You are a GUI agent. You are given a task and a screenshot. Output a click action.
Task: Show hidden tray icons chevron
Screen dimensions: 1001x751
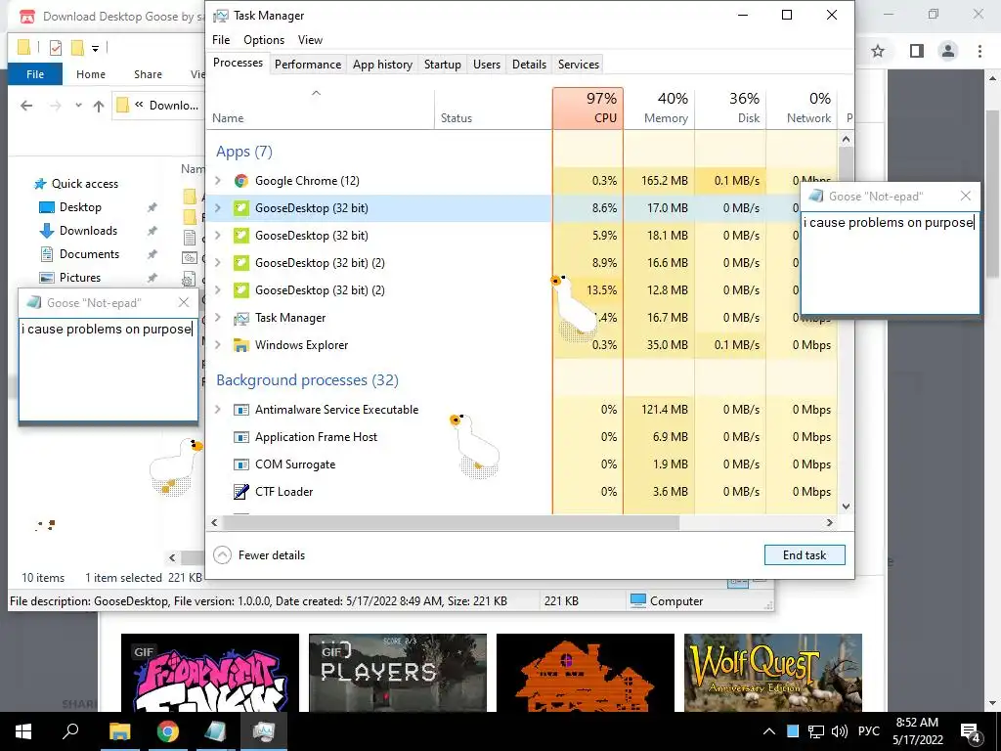pyautogui.click(x=769, y=731)
